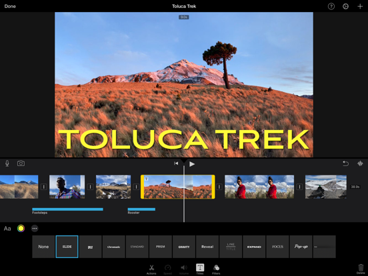Screen dimensions: 368x276
Task: Open the Titles tab
Action: [200, 269]
